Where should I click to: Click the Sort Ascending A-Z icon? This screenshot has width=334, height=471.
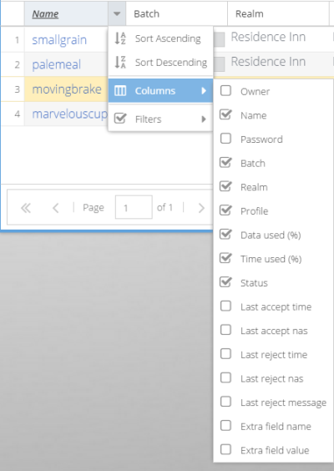(120, 38)
